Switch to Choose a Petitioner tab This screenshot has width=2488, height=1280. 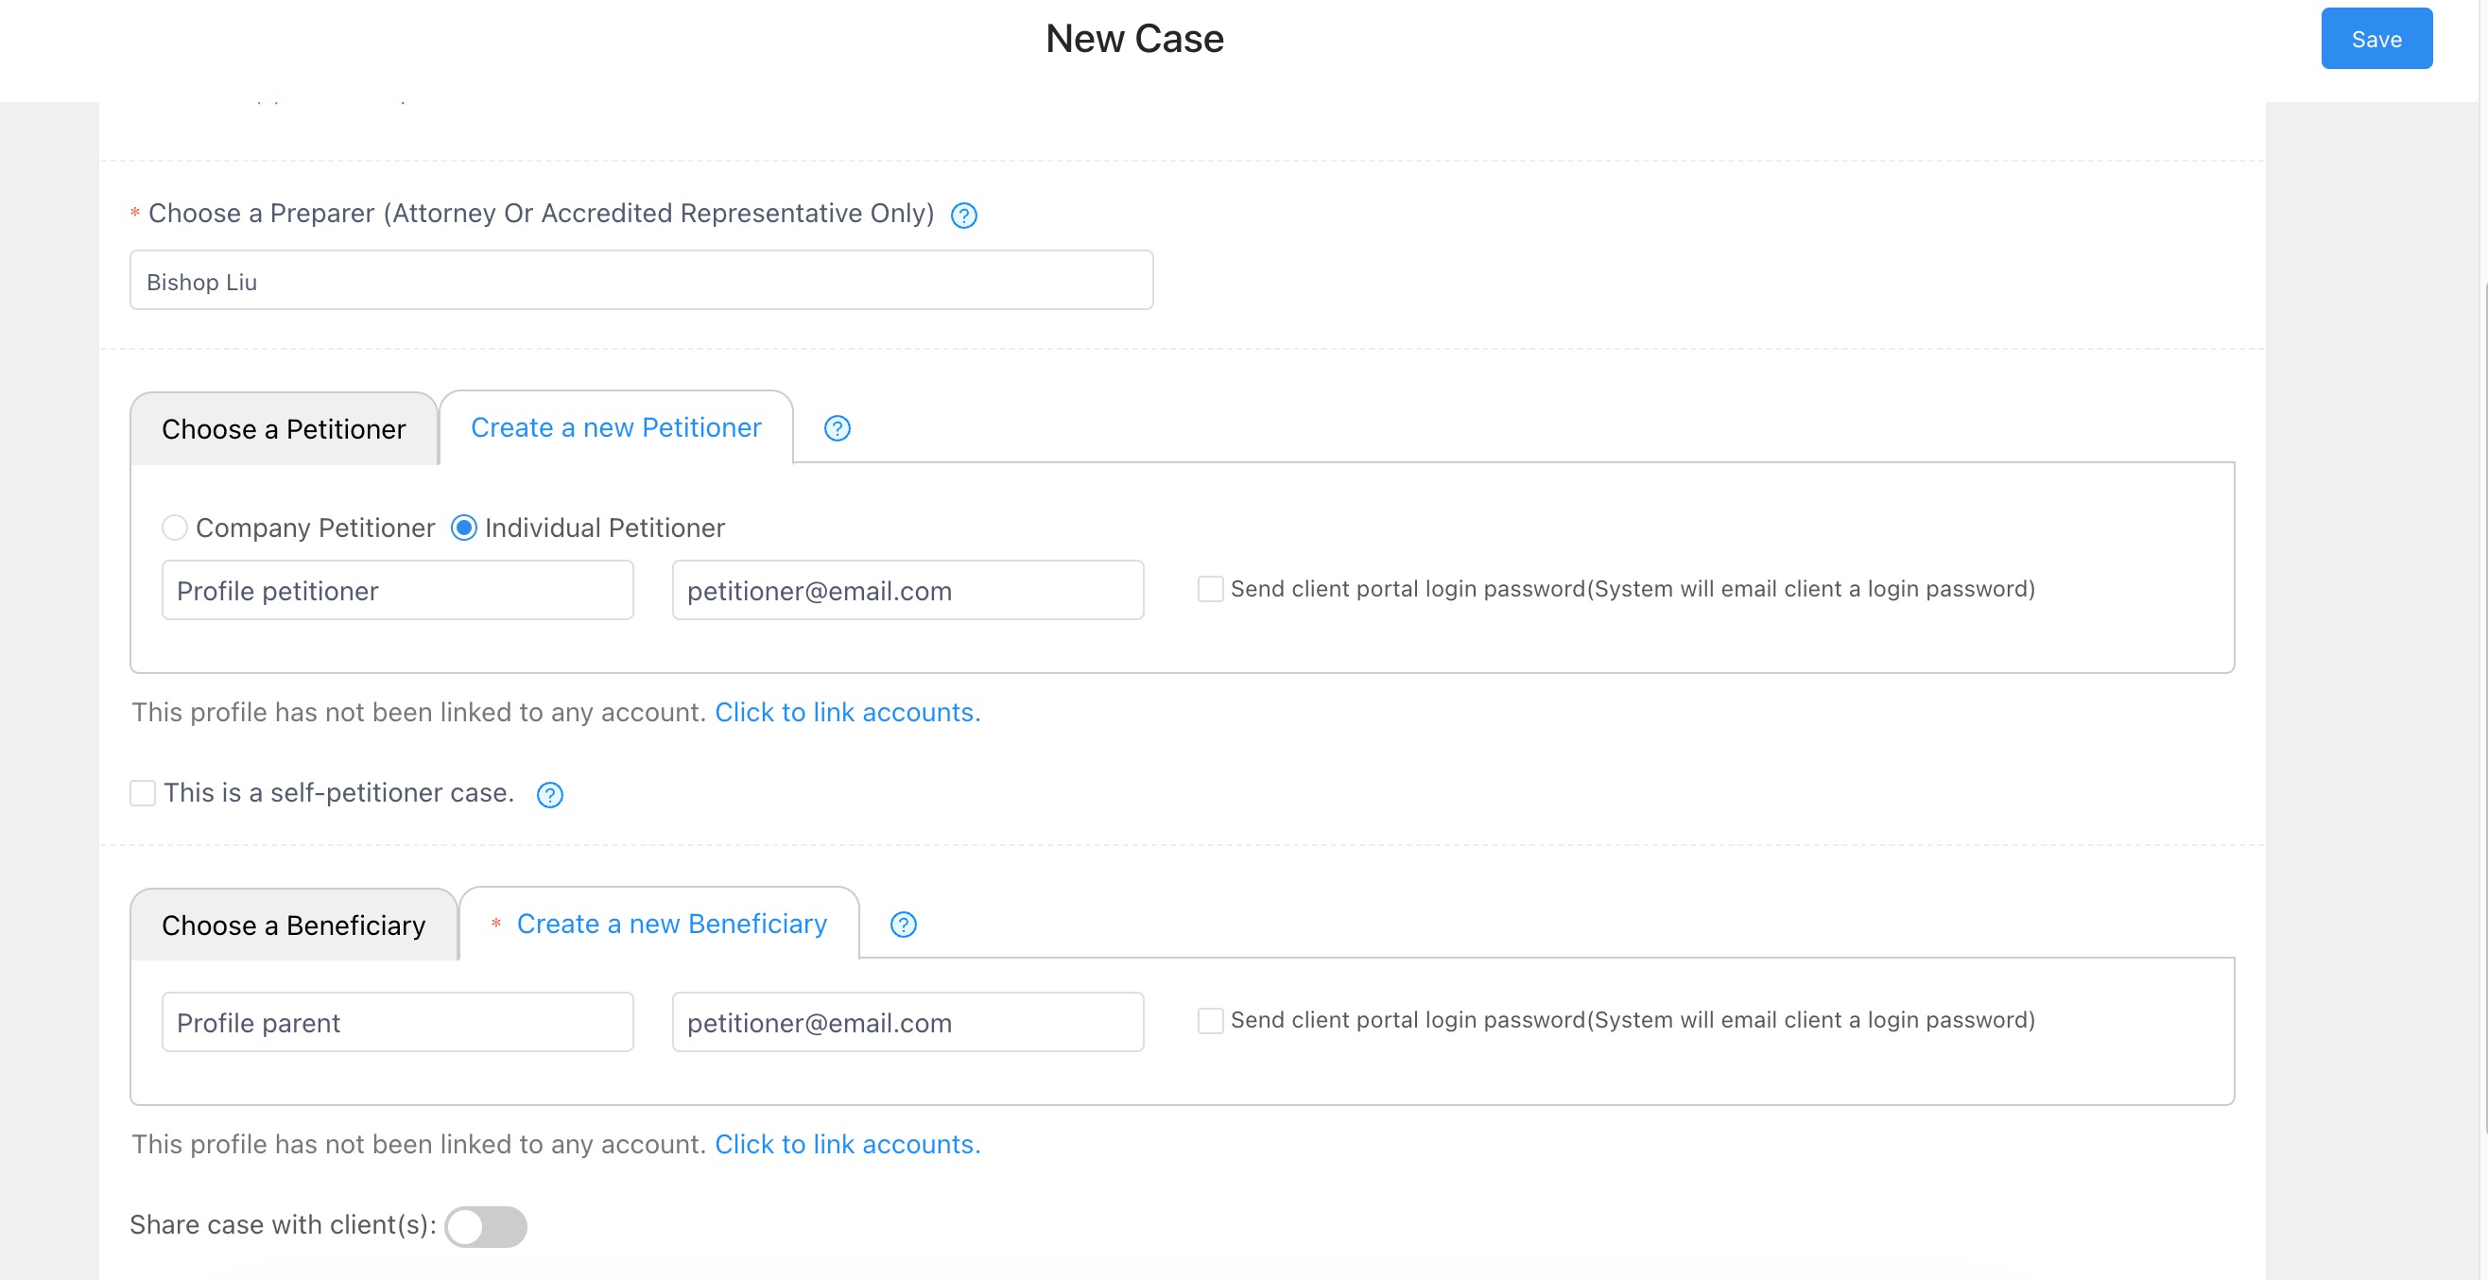pos(283,429)
